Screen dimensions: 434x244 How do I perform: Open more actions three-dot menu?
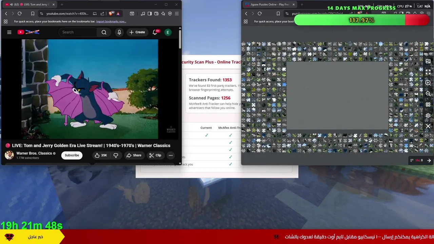pyautogui.click(x=171, y=155)
